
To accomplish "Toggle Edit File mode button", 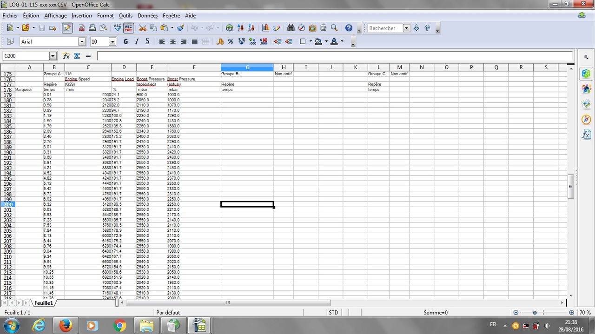I will click(67, 28).
